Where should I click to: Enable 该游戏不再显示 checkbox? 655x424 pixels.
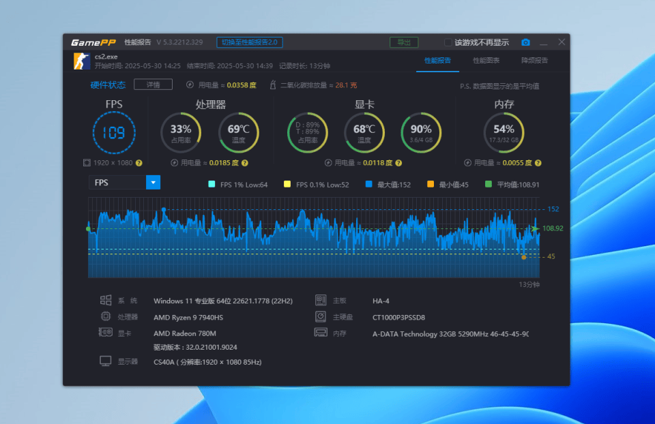pos(448,42)
